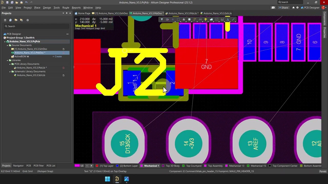Select the place line tool
The image size is (328, 184).
point(233,19)
